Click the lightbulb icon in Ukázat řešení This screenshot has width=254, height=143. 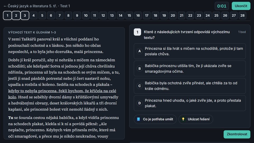coord(183,119)
